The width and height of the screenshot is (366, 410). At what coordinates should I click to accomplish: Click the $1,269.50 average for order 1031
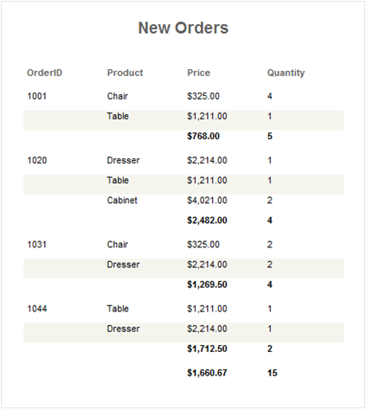point(207,285)
